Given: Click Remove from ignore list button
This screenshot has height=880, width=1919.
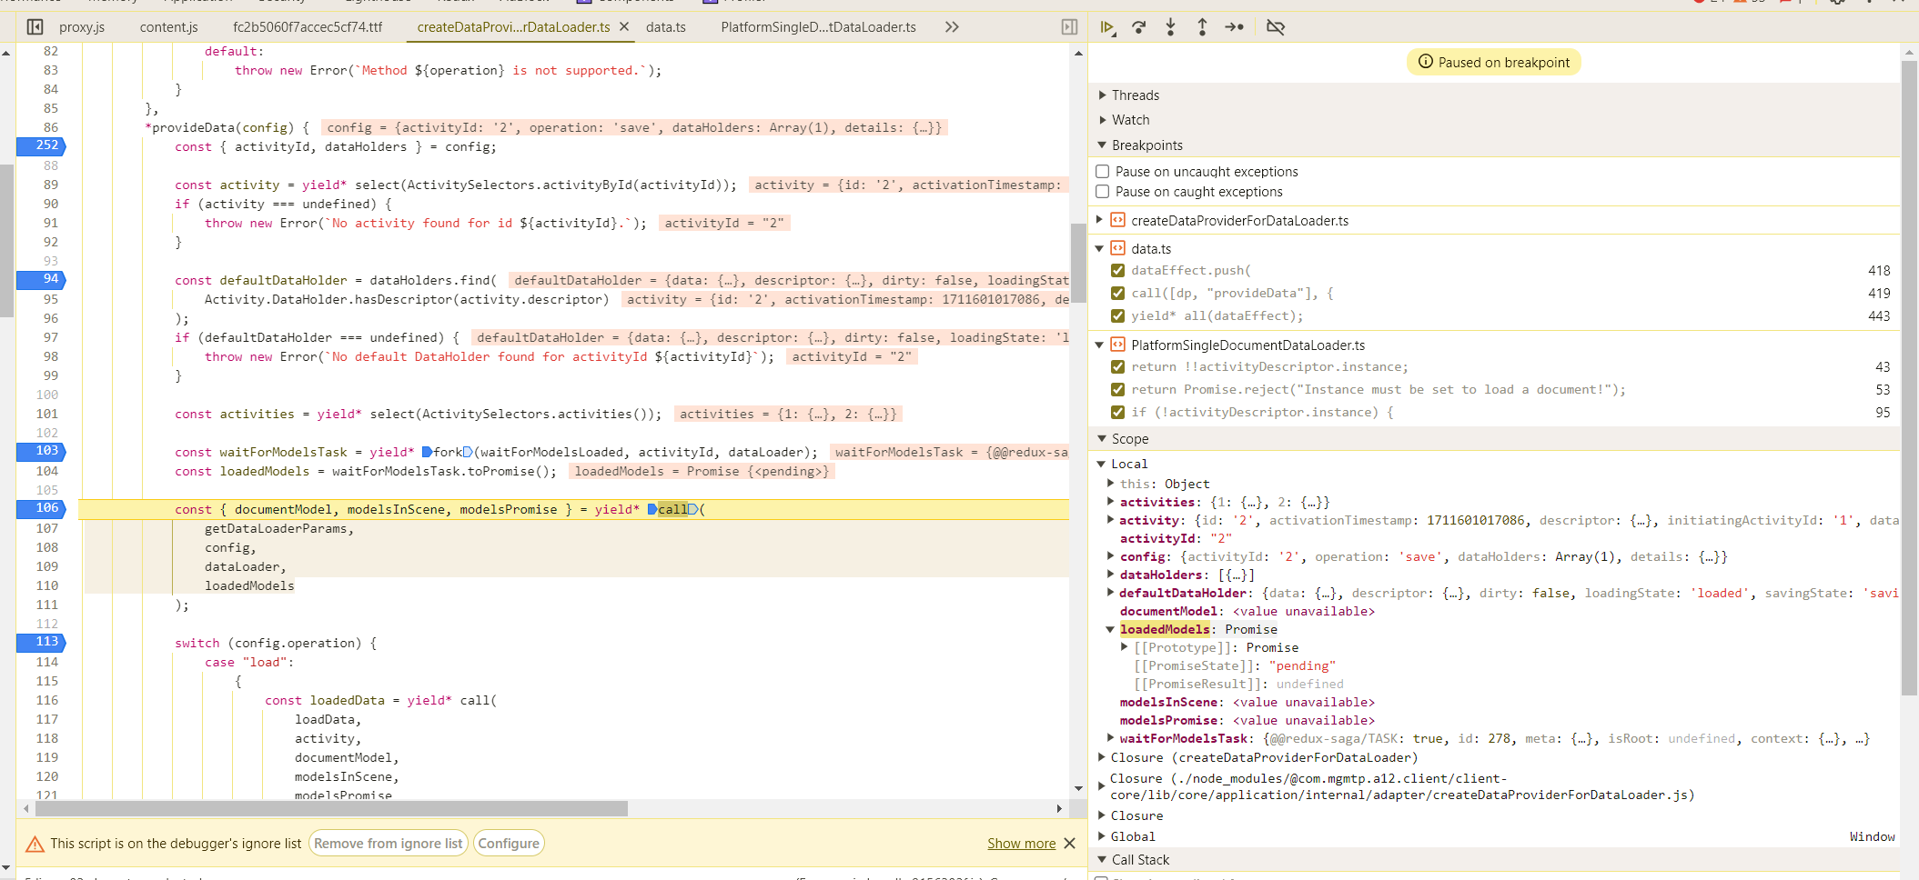Looking at the screenshot, I should [x=389, y=844].
